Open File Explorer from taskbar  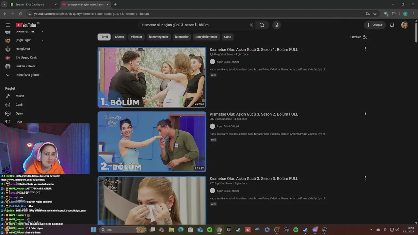tap(171, 230)
